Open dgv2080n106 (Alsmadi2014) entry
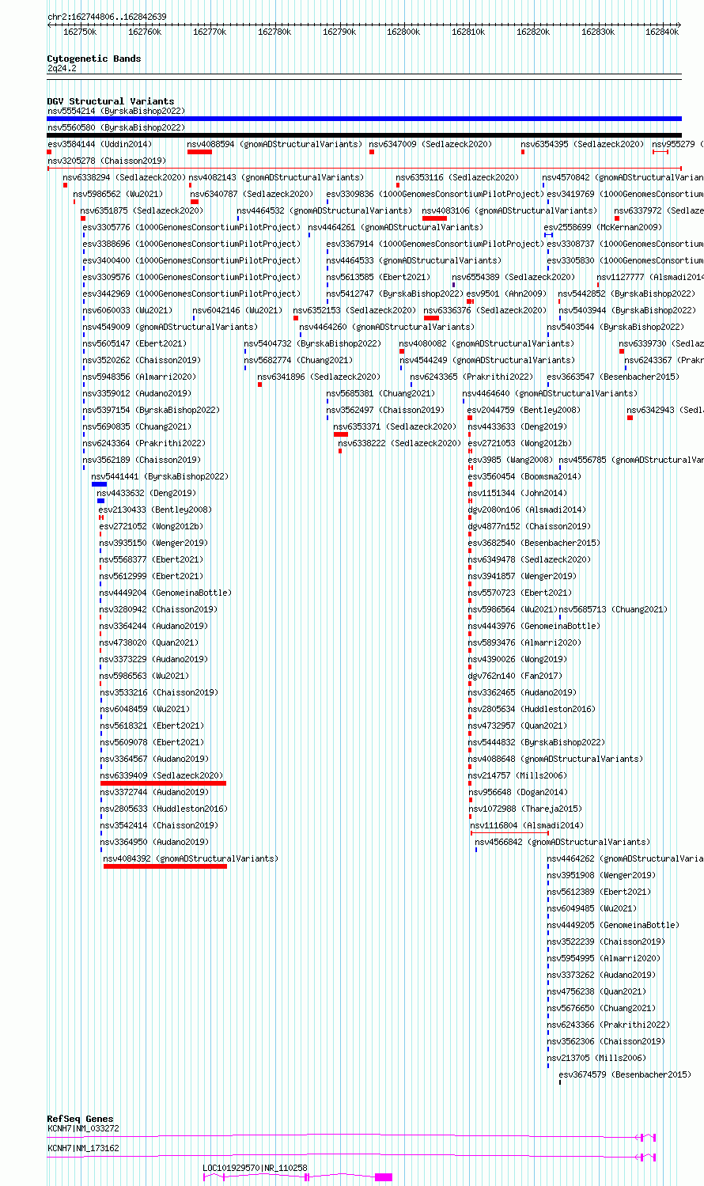The height and width of the screenshot is (1186, 704). point(527,510)
